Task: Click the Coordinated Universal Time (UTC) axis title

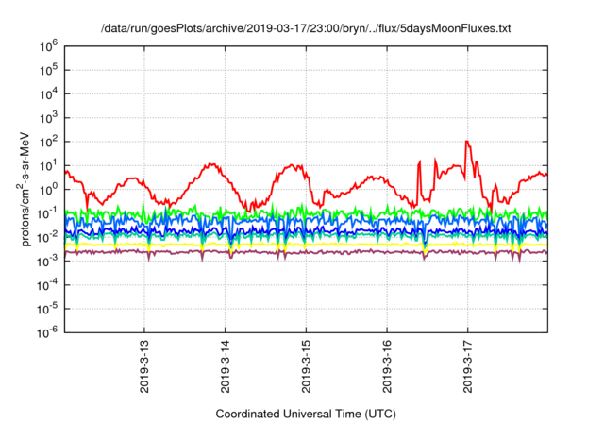Action: pos(306,415)
